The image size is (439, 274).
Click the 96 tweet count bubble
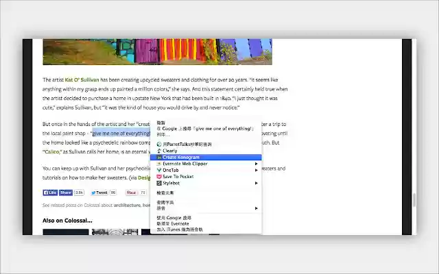pos(113,192)
